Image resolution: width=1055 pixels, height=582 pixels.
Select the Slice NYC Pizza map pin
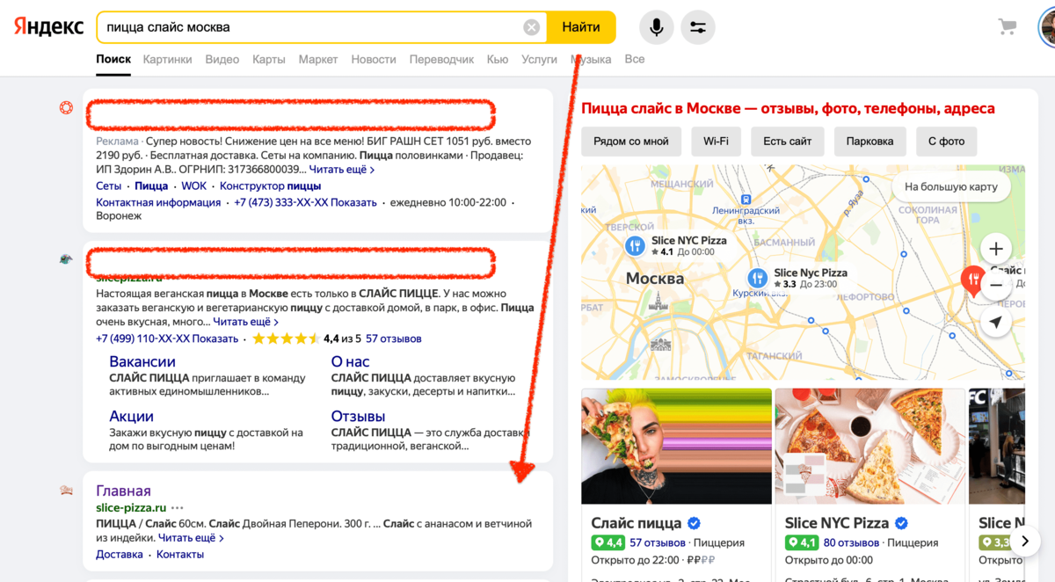(x=635, y=246)
